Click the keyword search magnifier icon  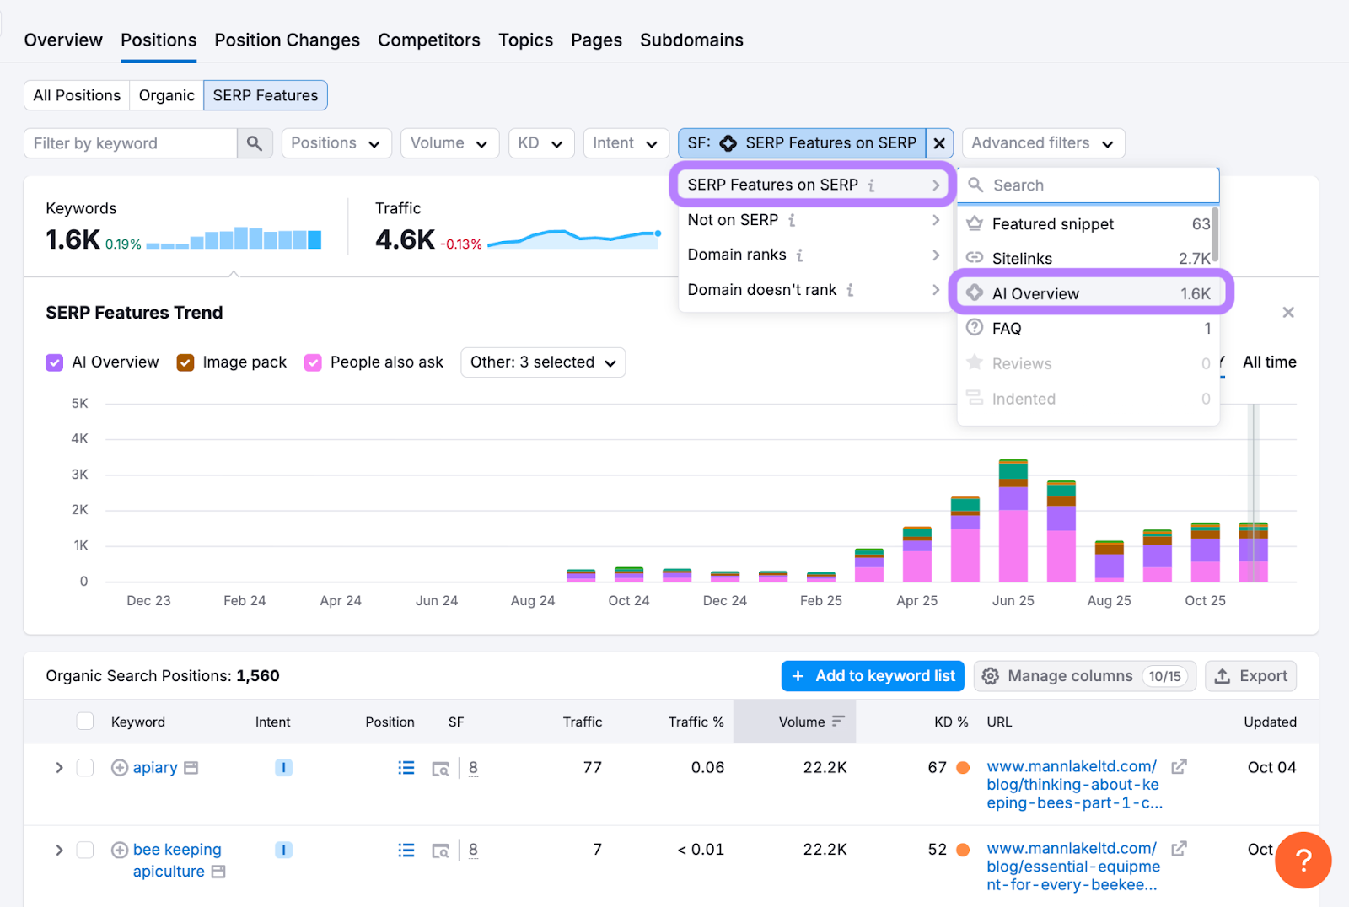254,143
